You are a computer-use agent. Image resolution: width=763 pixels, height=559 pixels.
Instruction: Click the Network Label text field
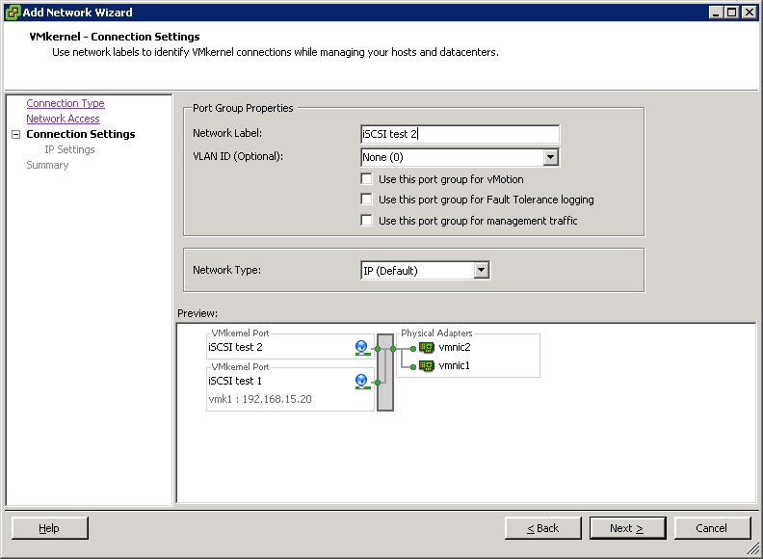[459, 135]
